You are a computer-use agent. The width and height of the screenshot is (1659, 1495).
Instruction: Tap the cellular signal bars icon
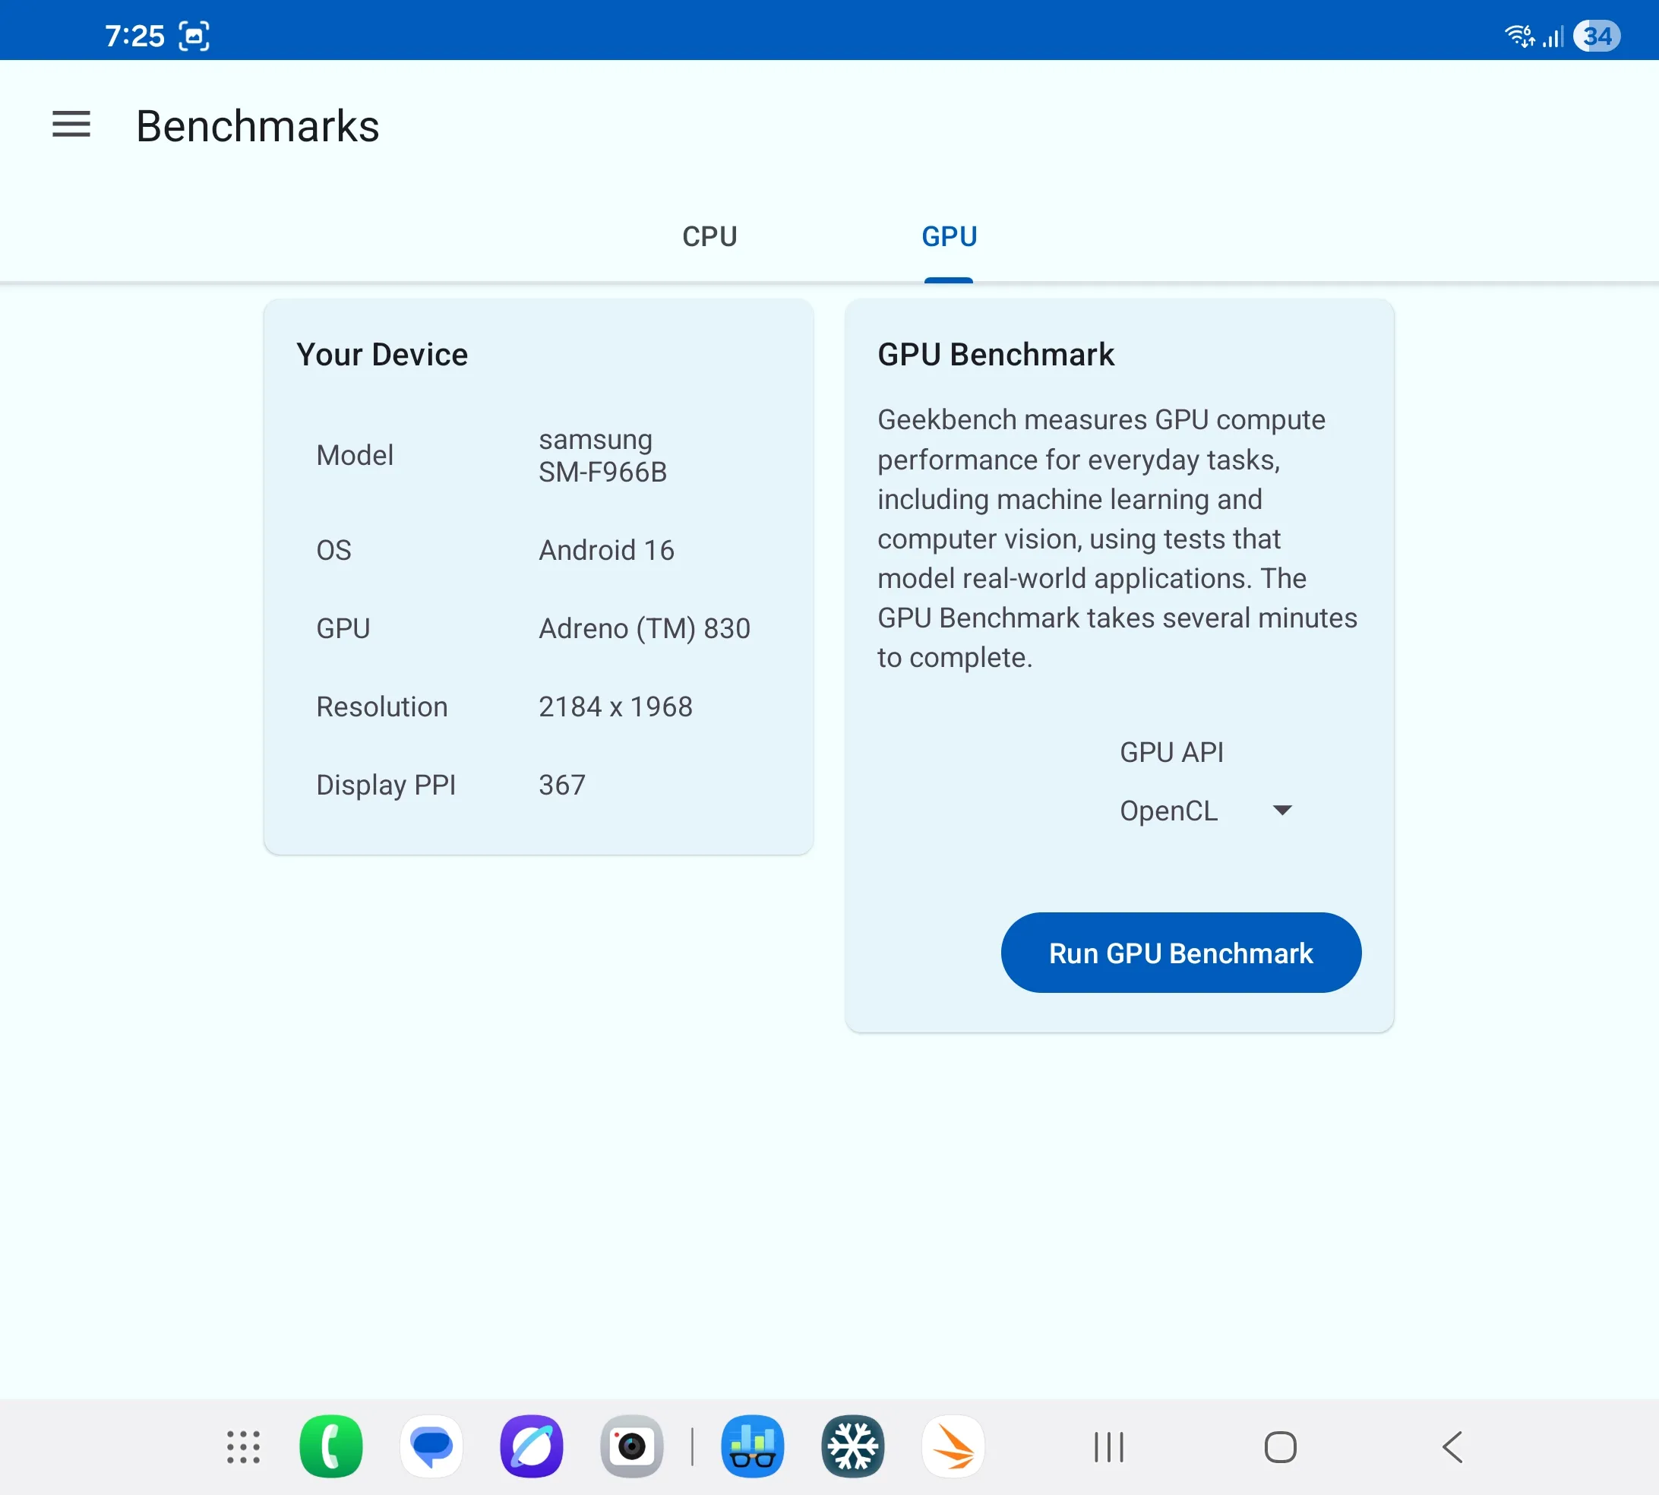(1552, 37)
